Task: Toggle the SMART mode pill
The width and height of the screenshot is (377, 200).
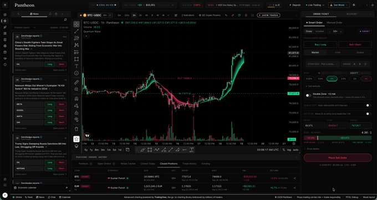Action: click(x=365, y=31)
